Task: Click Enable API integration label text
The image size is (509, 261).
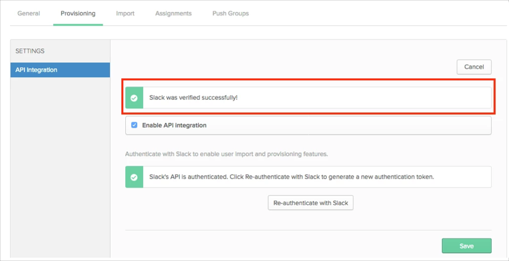Action: (174, 126)
